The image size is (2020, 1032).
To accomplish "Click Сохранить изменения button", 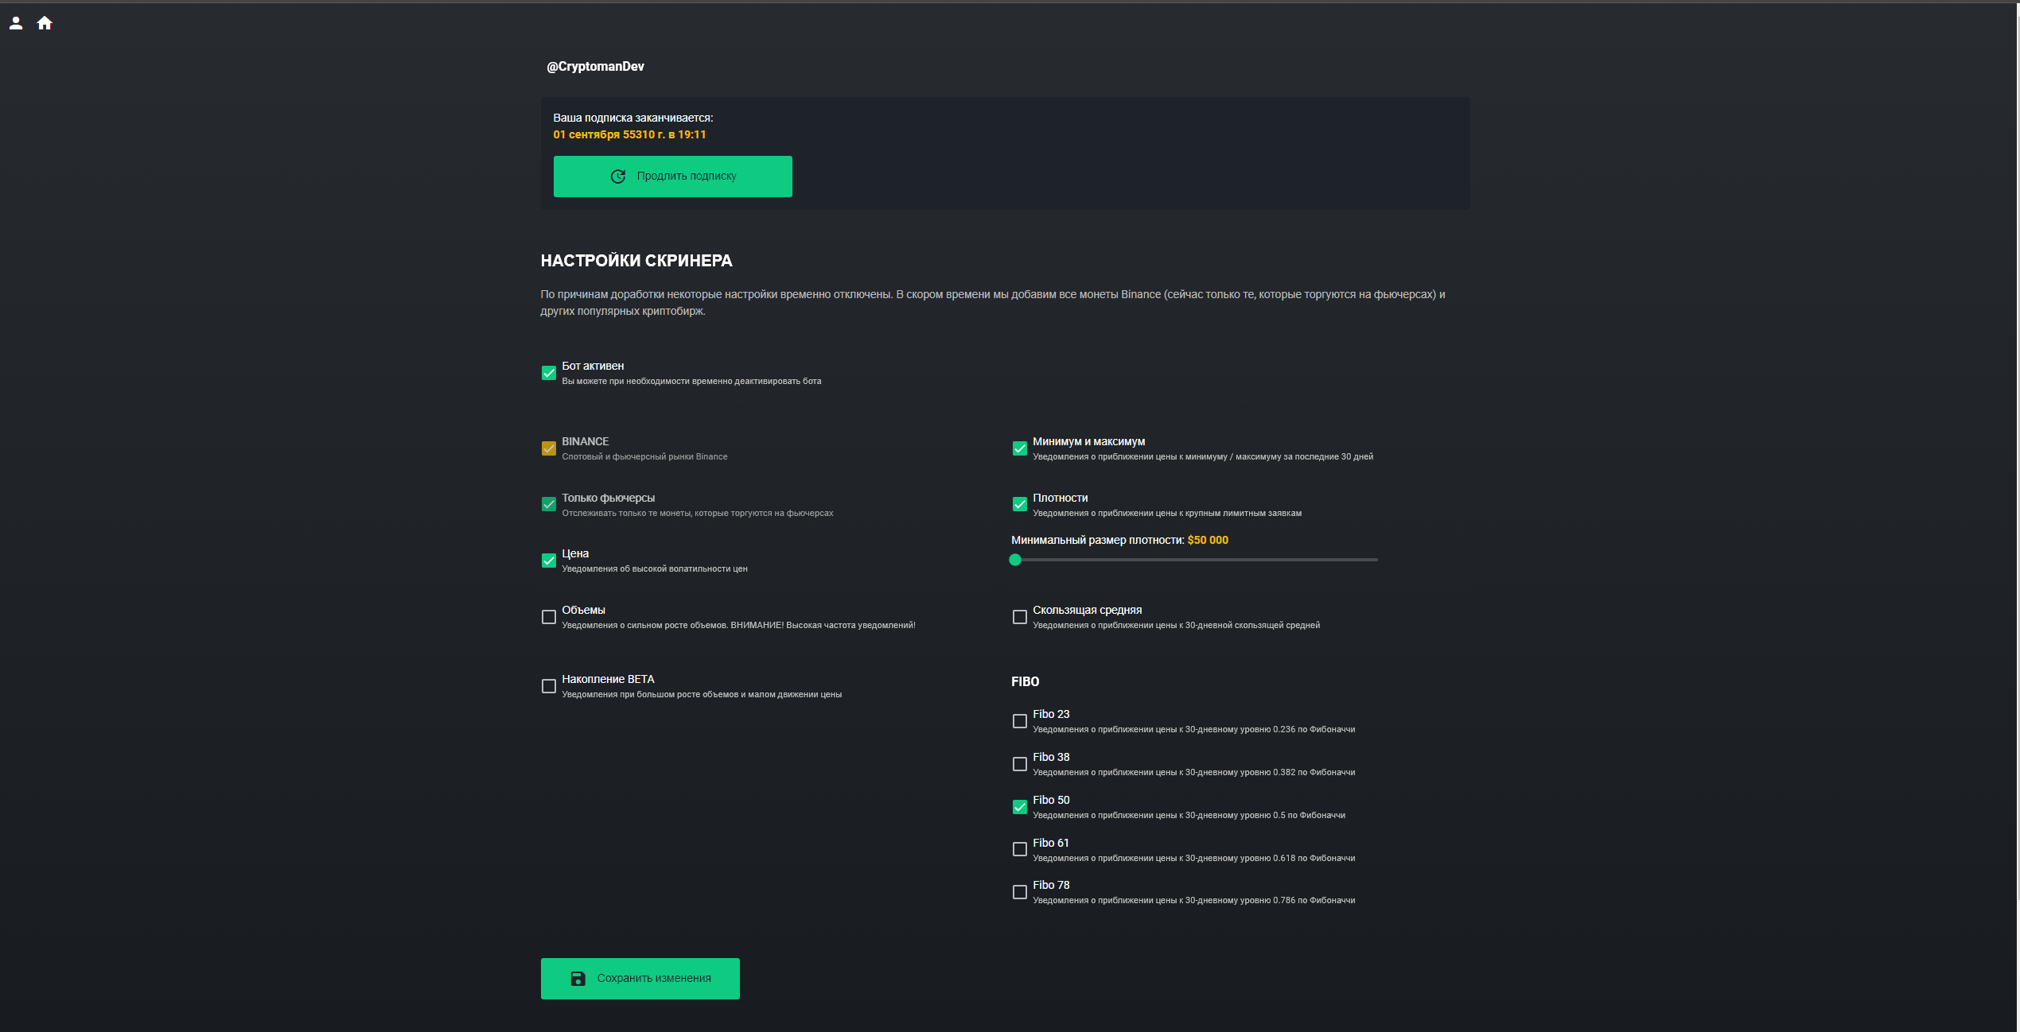I will click(x=640, y=979).
